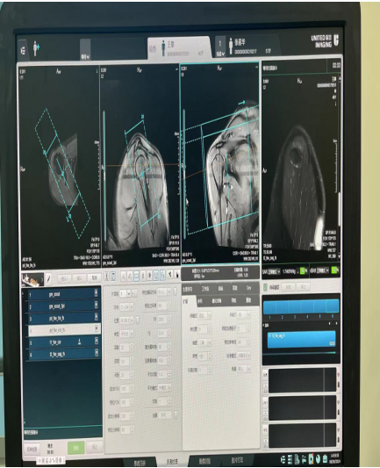Viewport: 380px width, 468px height.
Task: Click the add new patient icon
Action: (36, 48)
